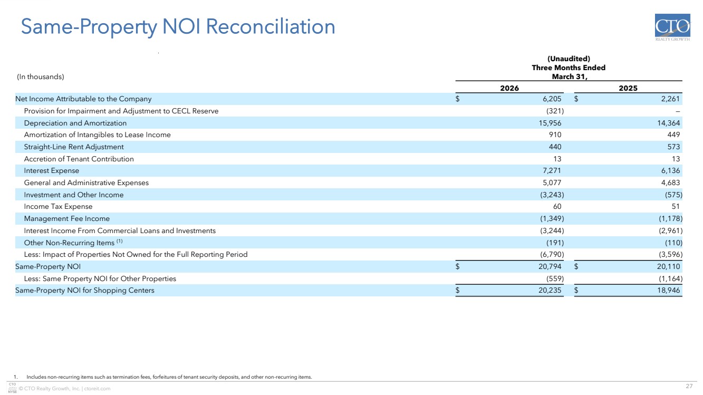Select General and Administrative Expenses row label
This screenshot has width=703, height=395.
[86, 183]
